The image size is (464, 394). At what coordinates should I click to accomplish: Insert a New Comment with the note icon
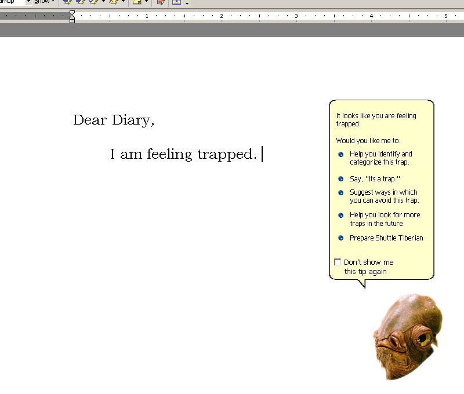point(137,2)
